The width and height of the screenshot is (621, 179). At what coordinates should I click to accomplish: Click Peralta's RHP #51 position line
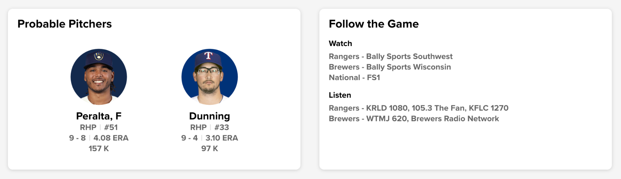pos(99,127)
